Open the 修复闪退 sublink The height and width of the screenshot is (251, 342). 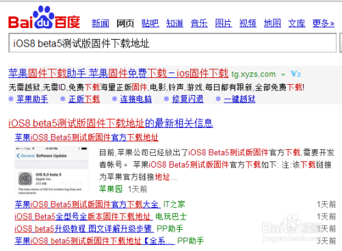tap(187, 99)
